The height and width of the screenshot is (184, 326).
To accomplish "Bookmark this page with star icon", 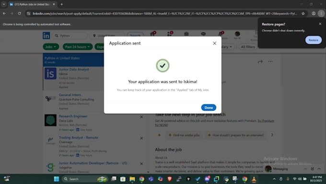I will click(303, 13).
